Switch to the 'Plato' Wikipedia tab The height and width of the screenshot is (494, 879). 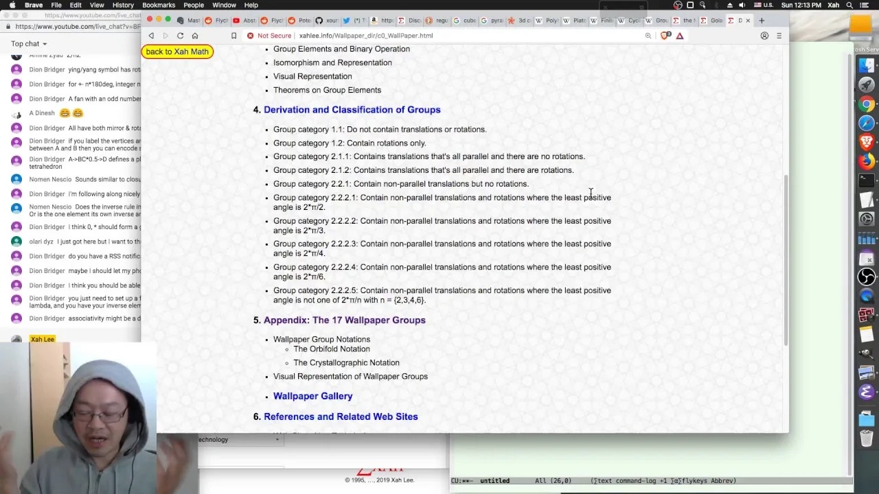pos(575,21)
